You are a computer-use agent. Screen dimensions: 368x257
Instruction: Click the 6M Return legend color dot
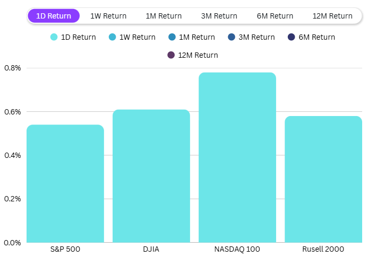291,37
